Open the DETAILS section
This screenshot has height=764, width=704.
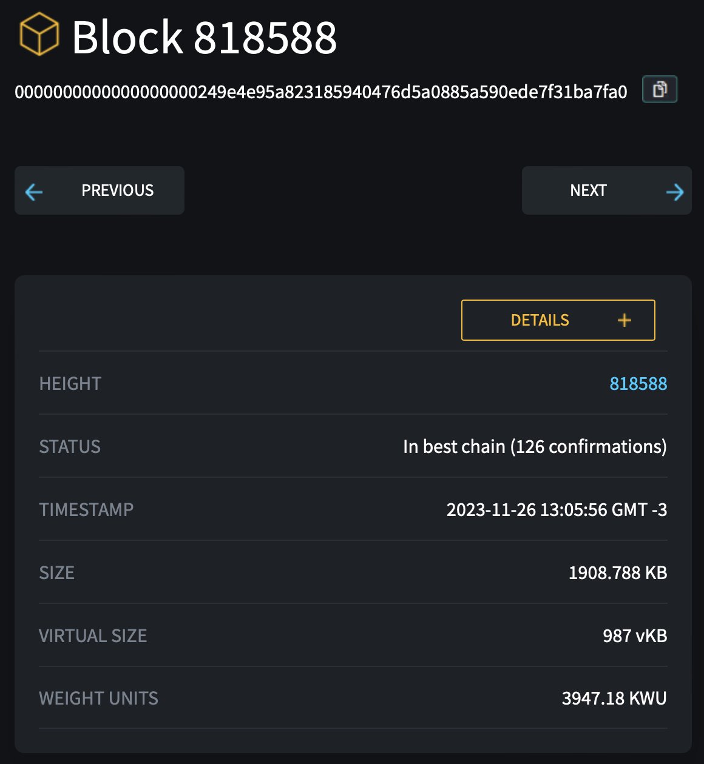pos(540,320)
